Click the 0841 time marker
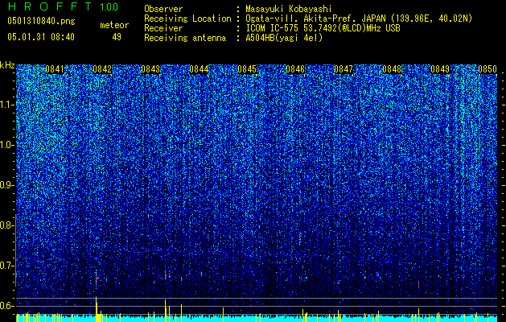Image resolution: width=506 pixels, height=322 pixels. click(x=55, y=69)
